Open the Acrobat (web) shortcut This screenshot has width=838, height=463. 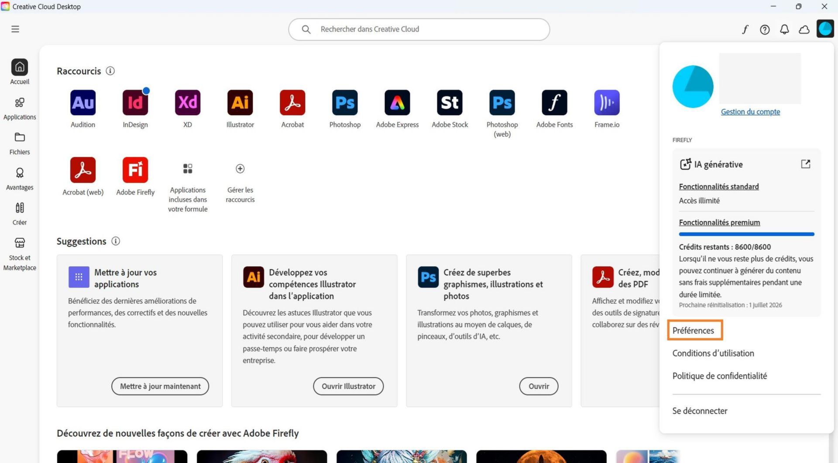(x=83, y=170)
